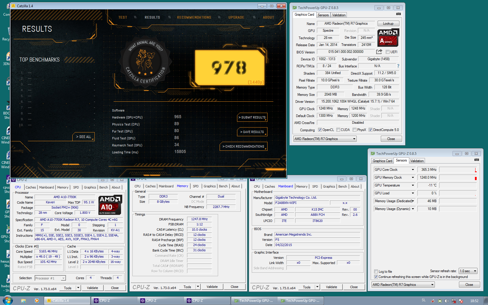Toggle the UEFI checkbox
488x305 pixels.
point(387,52)
